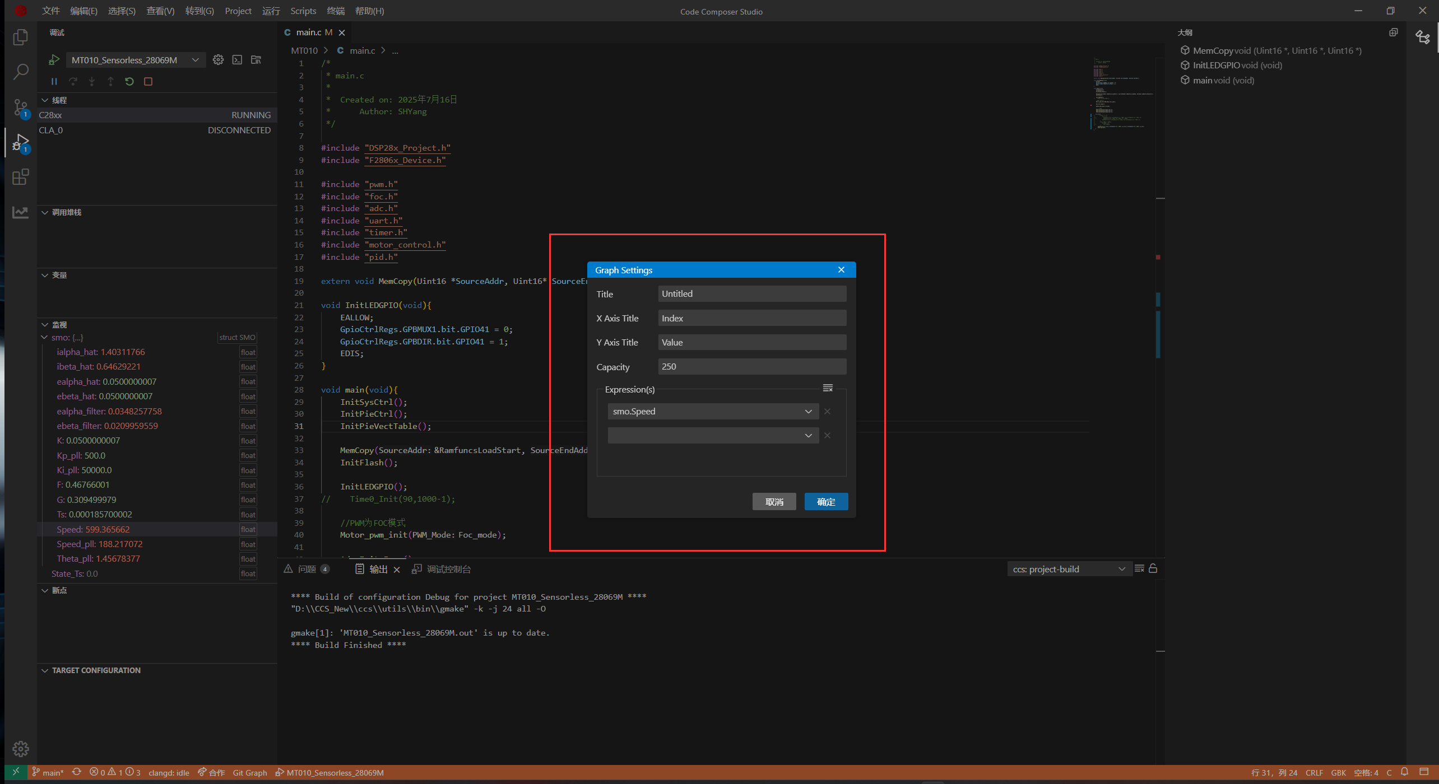1439x784 pixels.
Task: Open the Extensions view icon
Action: 21,177
